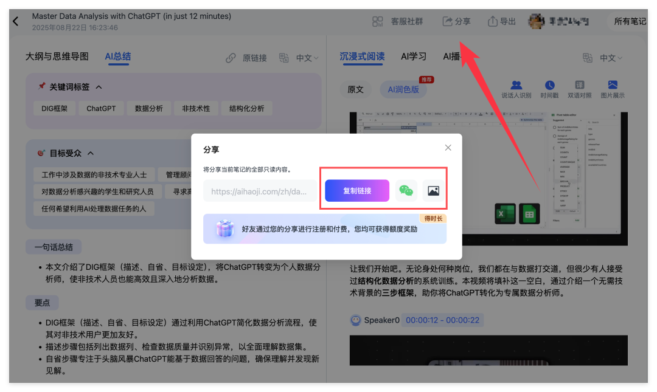
Task: Open the 图片展示 image display
Action: click(x=612, y=89)
